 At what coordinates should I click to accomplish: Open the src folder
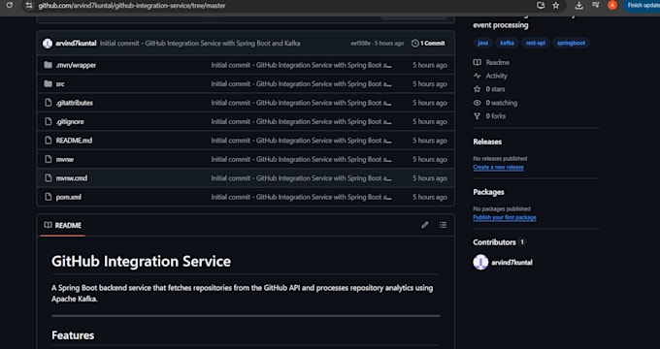click(60, 84)
